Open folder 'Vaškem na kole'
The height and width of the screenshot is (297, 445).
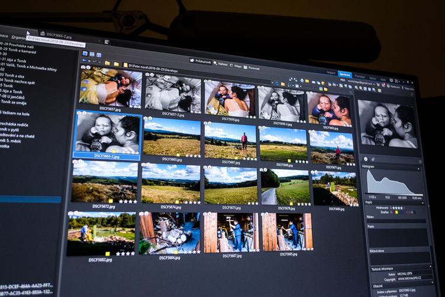pyautogui.click(x=15, y=113)
